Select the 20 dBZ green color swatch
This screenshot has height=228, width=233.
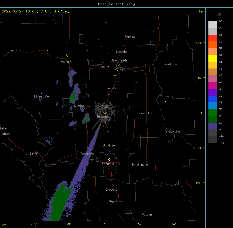pyautogui.click(x=212, y=113)
